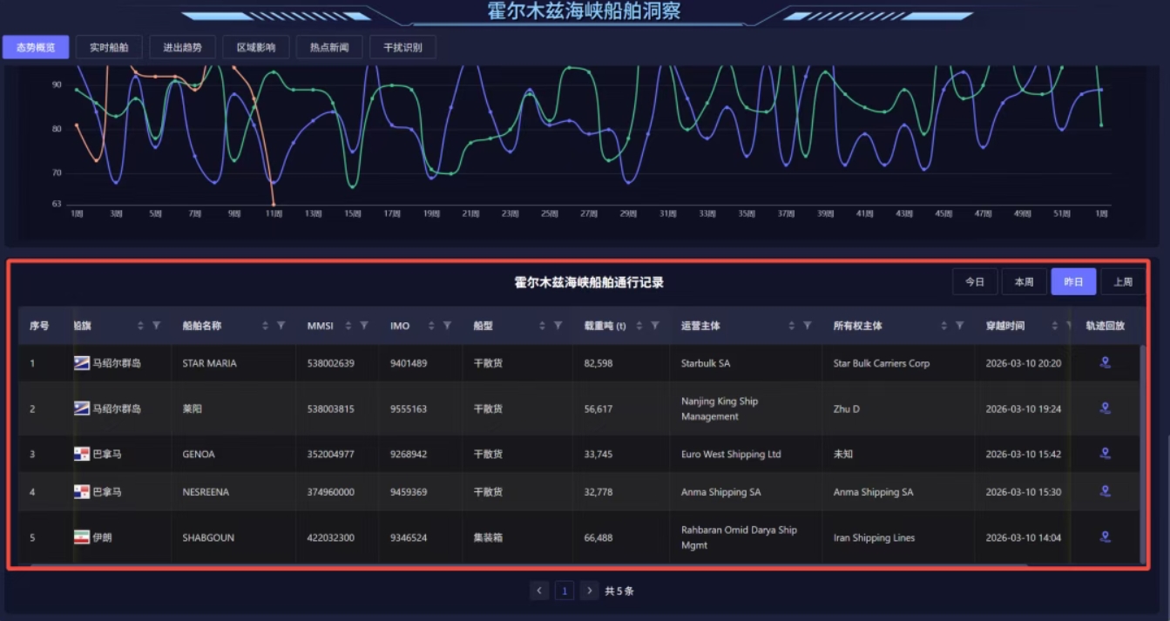Open filter on 运营主体 column
Screen dimensions: 1170x621
coord(808,326)
